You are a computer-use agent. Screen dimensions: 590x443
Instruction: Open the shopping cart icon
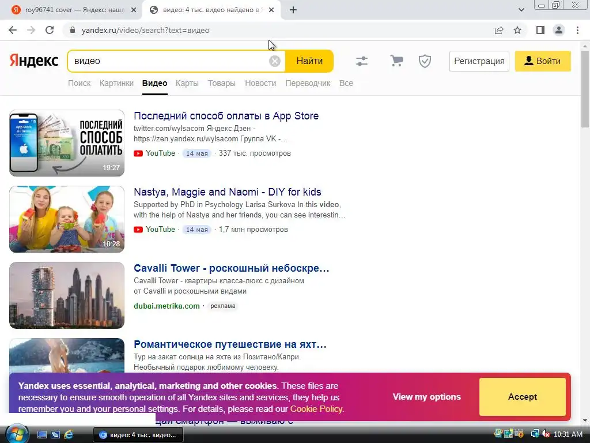[x=396, y=61]
